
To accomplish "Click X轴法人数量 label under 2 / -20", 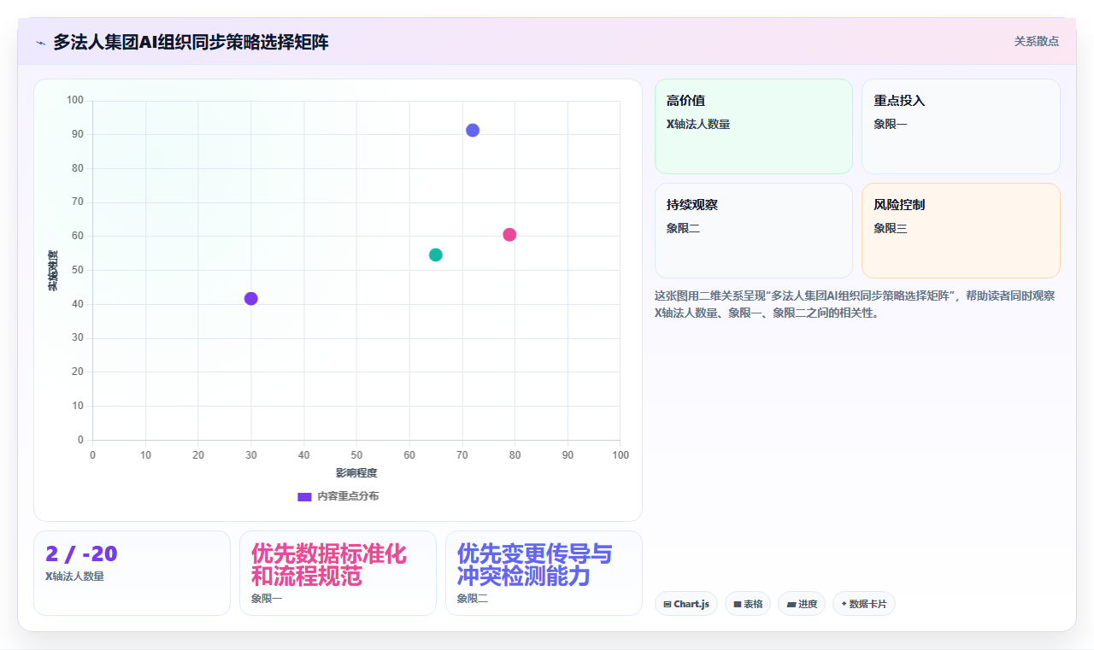I will (75, 577).
